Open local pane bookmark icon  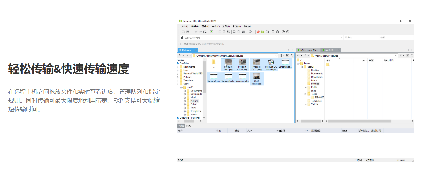click(x=281, y=56)
